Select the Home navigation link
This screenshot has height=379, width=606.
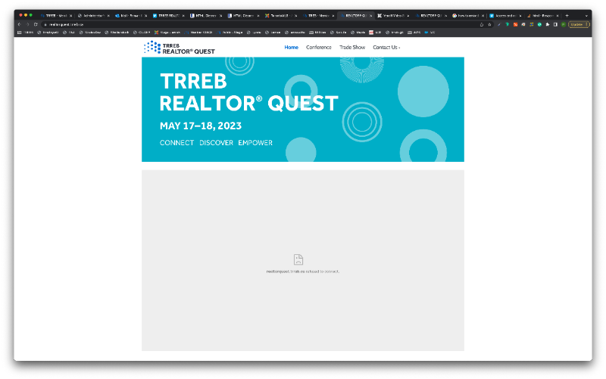click(291, 48)
